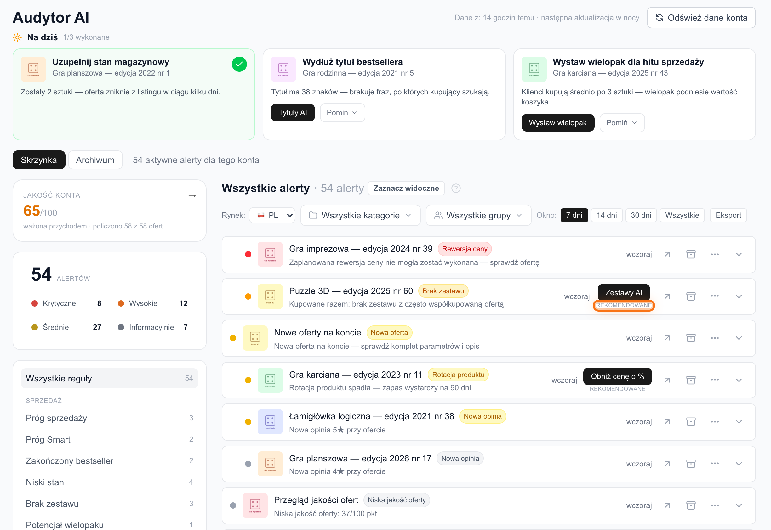Image resolution: width=771 pixels, height=530 pixels.
Task: Open external link for Puzzle 3D alert
Action: pos(667,296)
